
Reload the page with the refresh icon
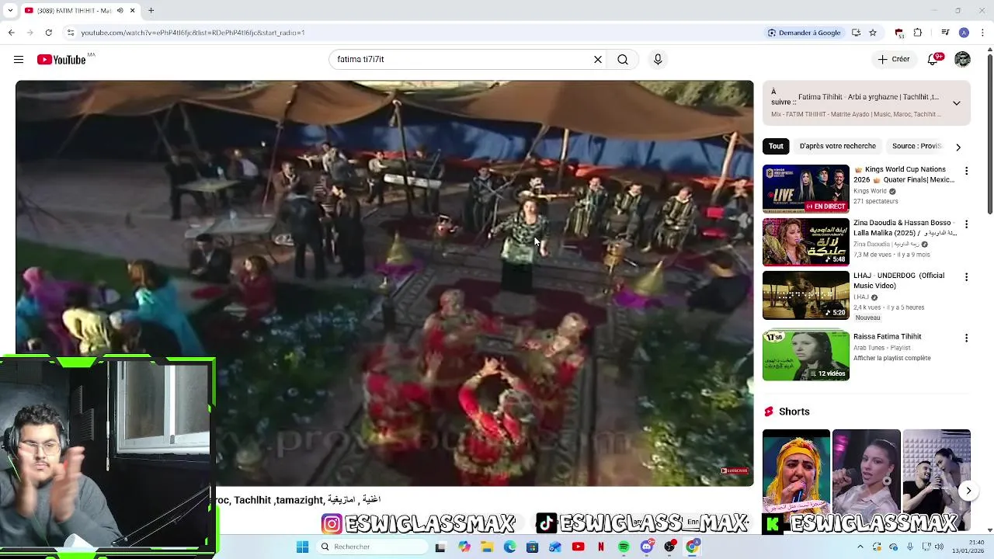48,33
